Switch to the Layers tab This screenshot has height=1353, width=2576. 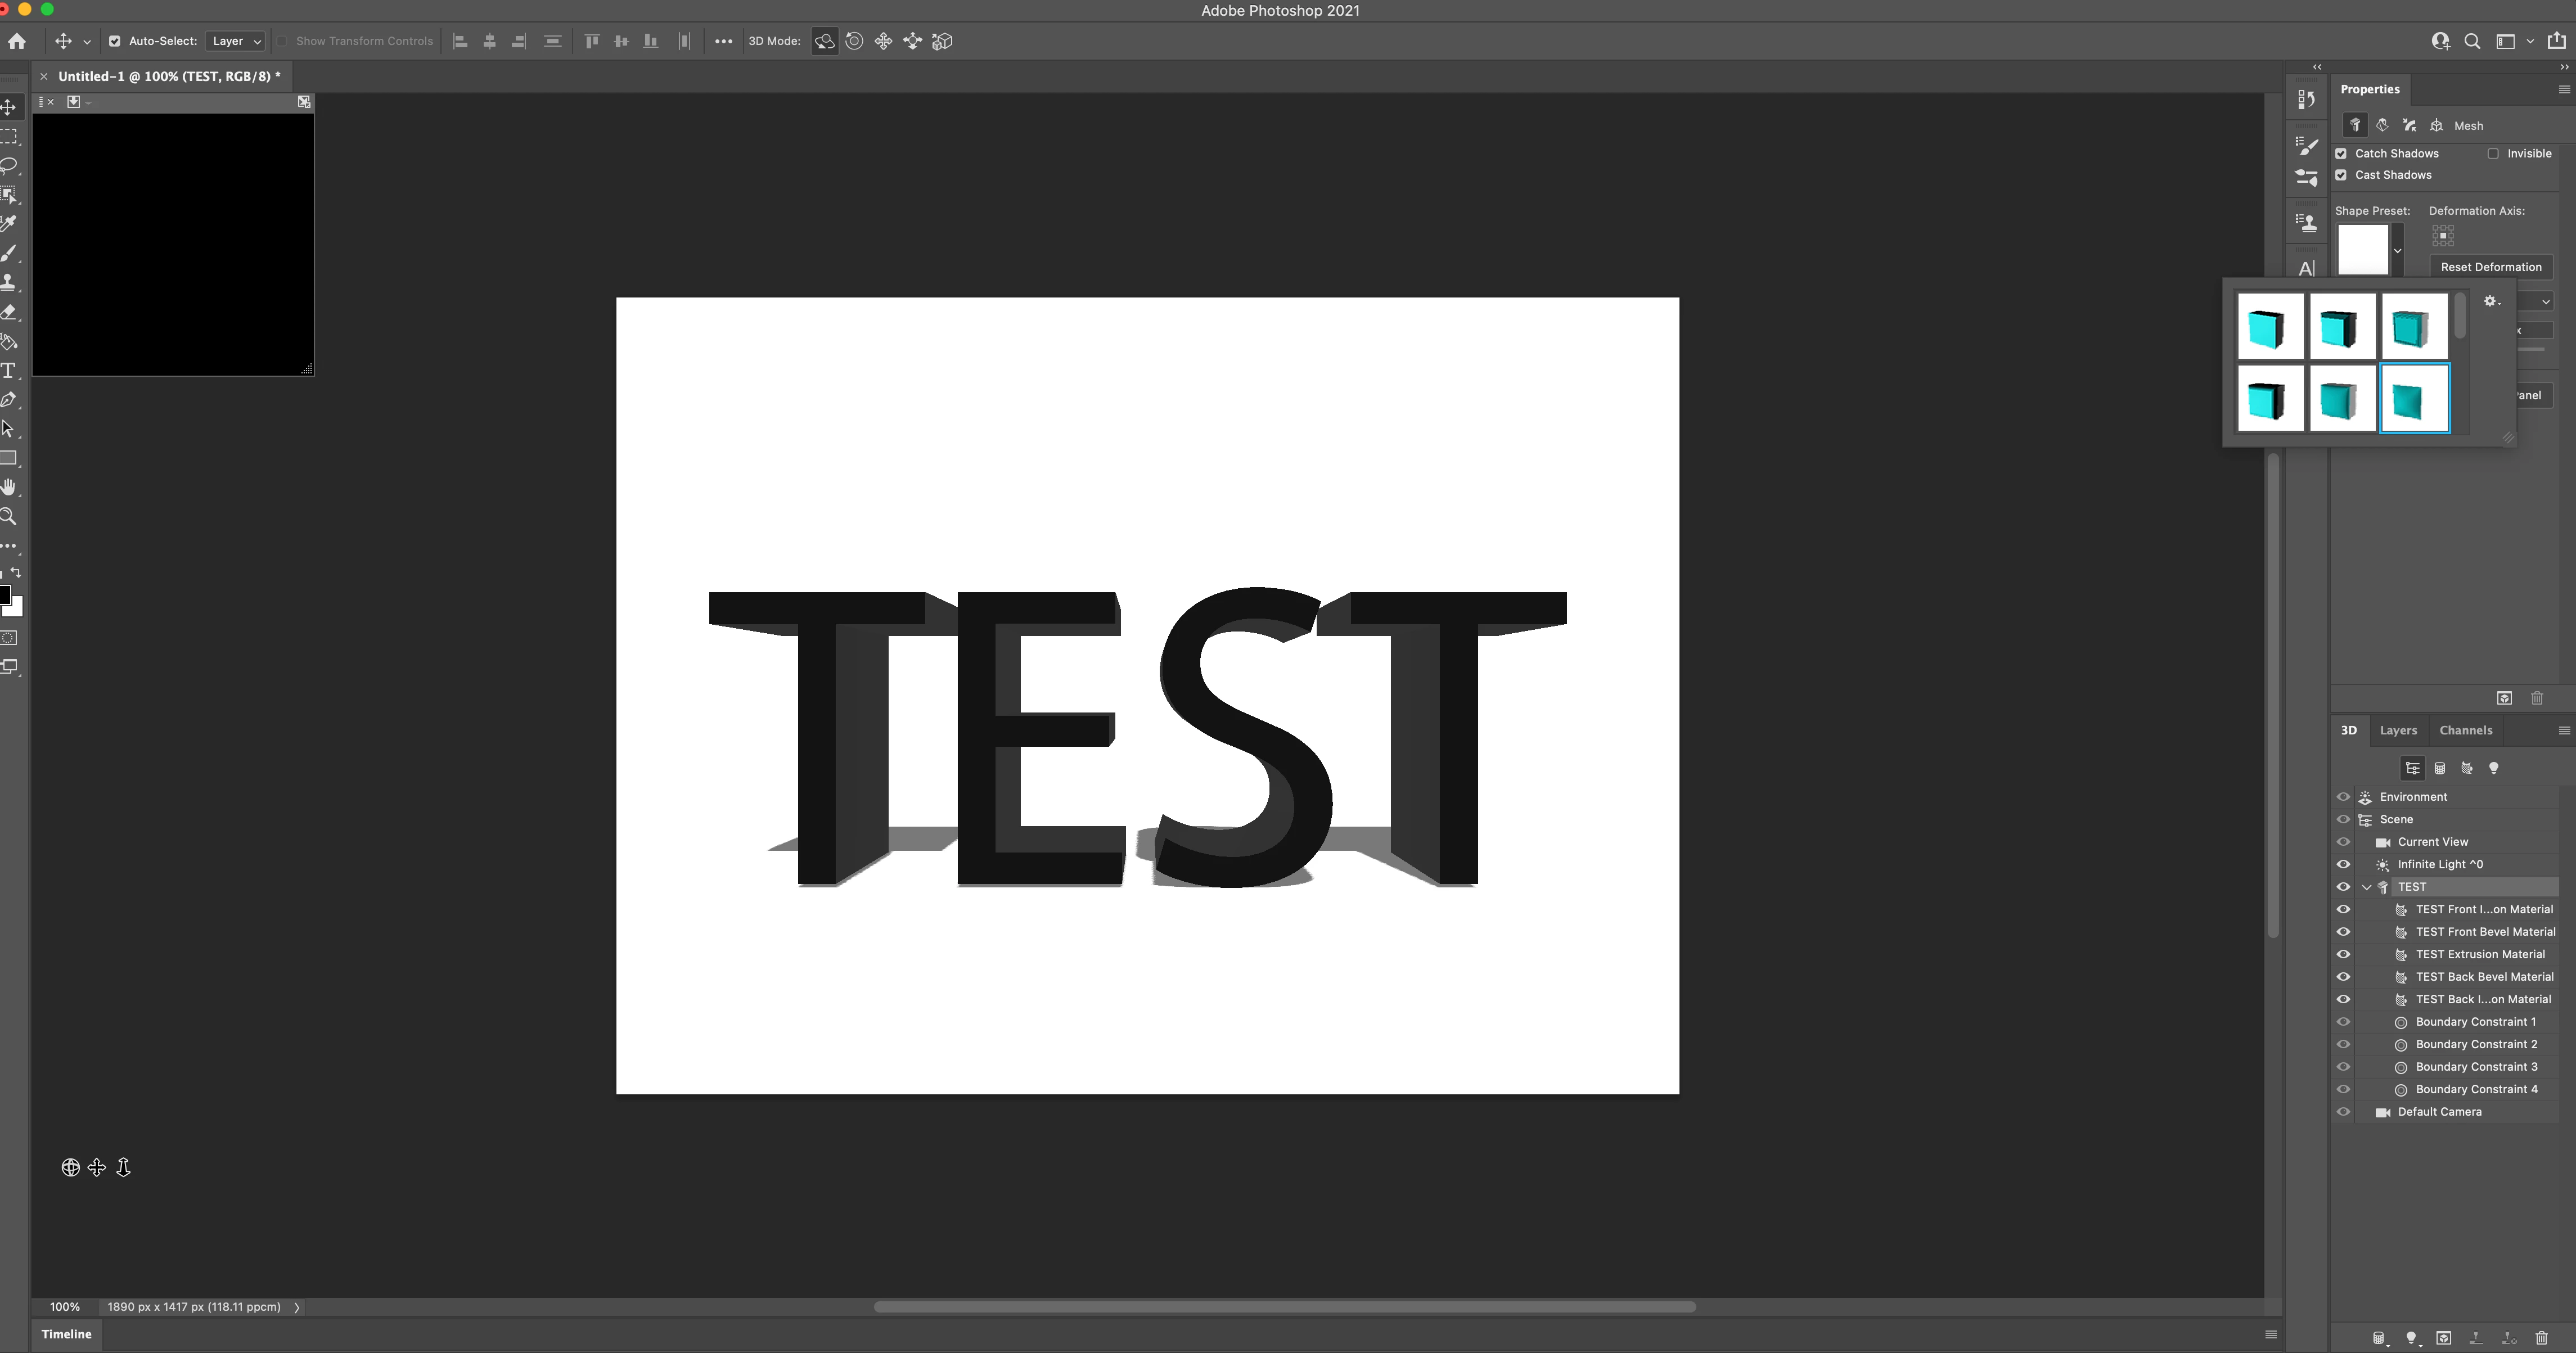(2398, 730)
